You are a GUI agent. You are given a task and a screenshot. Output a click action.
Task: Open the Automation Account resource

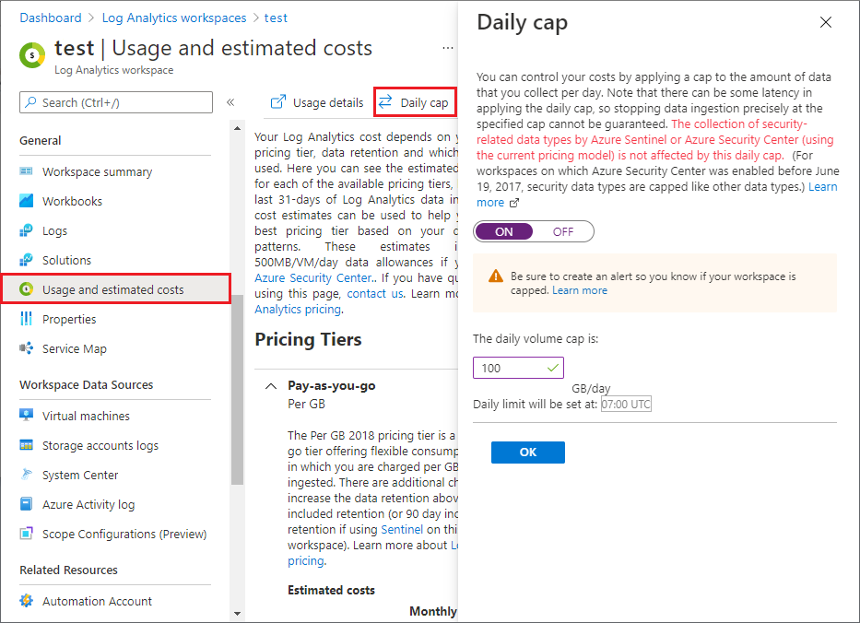point(97,601)
